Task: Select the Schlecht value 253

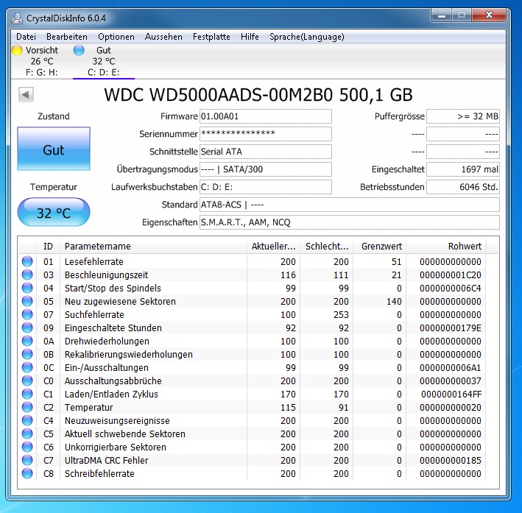Action: coord(341,314)
